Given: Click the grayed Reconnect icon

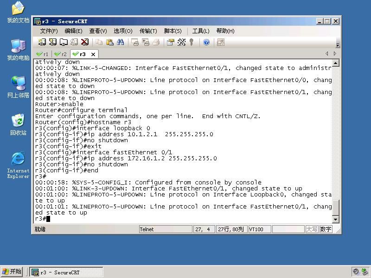Looking at the screenshot, I should (74, 42).
